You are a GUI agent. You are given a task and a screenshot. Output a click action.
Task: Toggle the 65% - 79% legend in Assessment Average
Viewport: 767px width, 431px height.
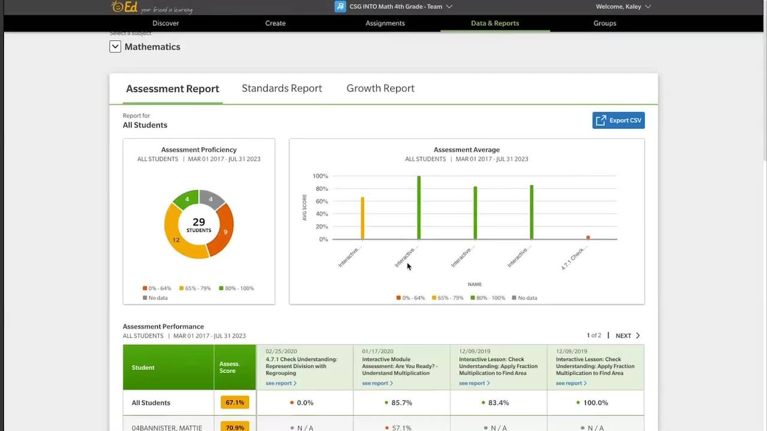pyautogui.click(x=447, y=298)
